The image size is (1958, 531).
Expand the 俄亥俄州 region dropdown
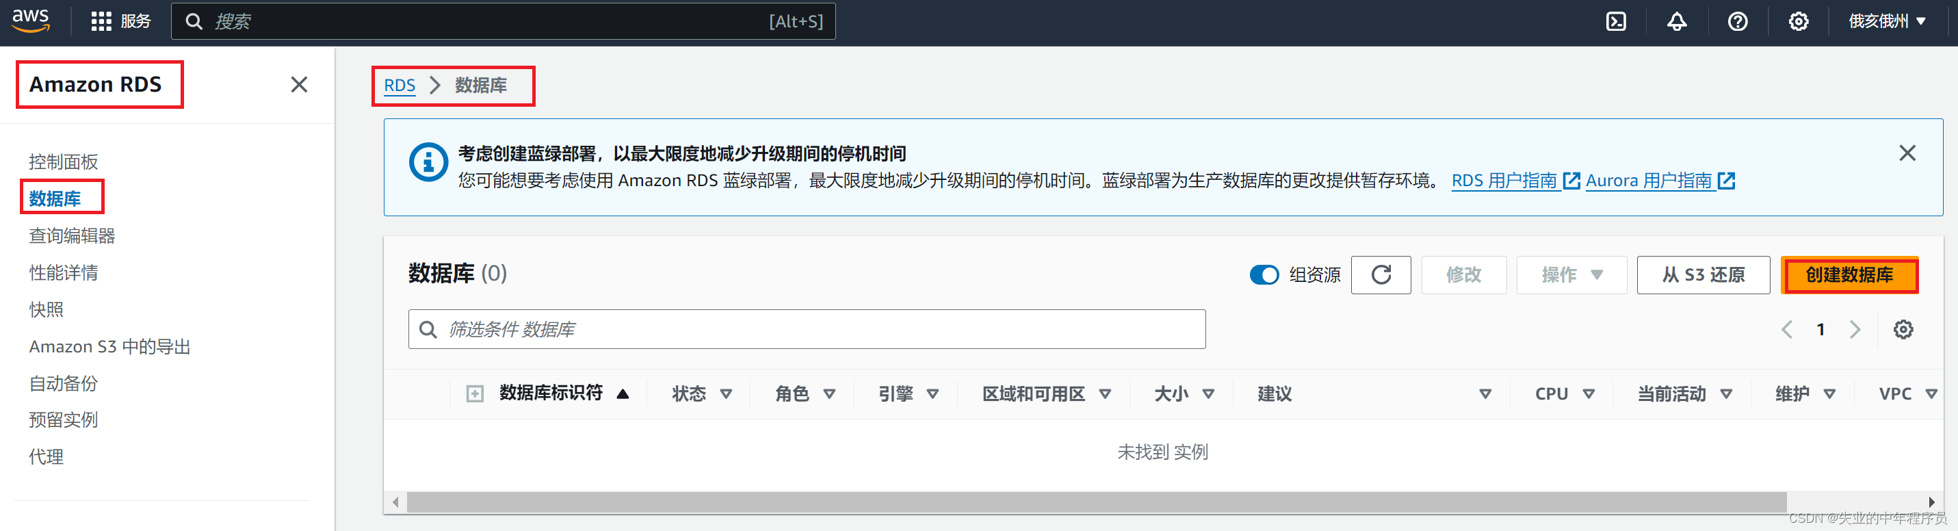pos(1888,21)
